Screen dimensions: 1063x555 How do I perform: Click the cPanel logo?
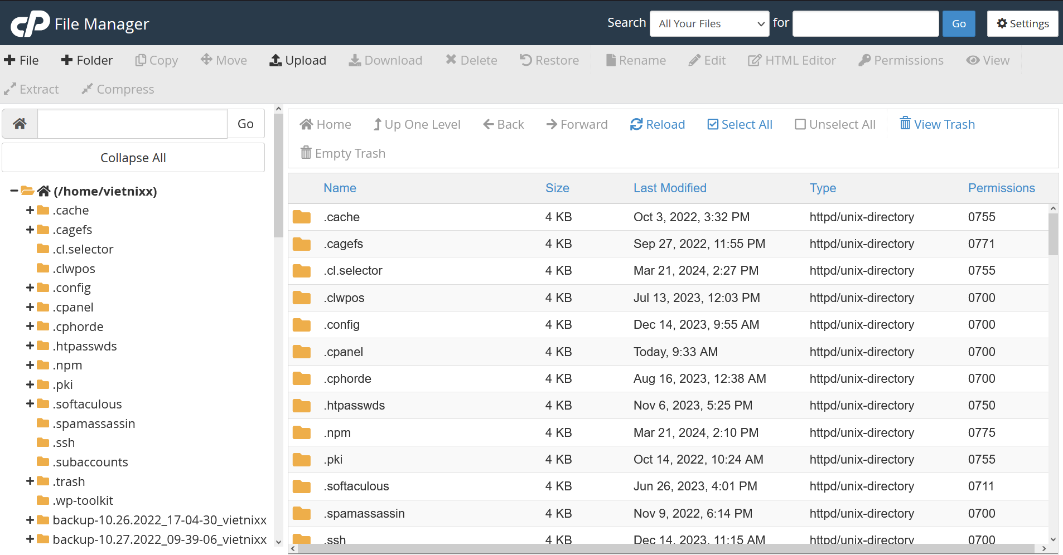30,23
